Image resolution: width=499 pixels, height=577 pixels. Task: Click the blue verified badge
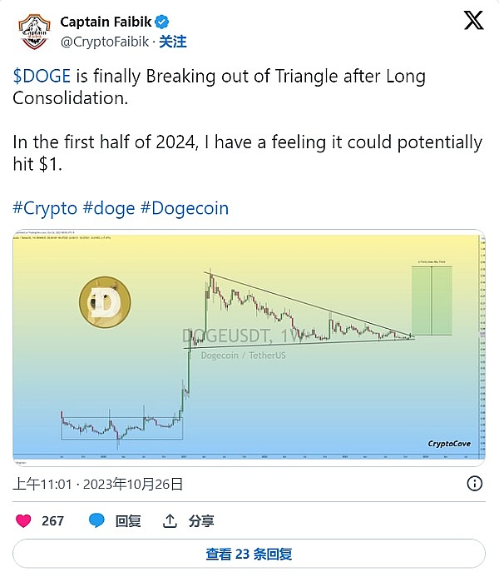click(x=161, y=22)
